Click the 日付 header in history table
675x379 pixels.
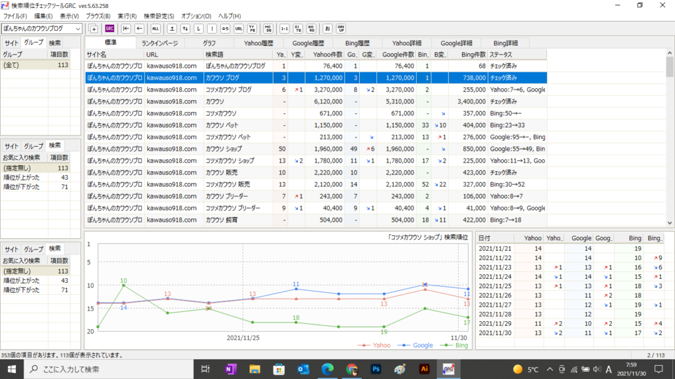495,238
